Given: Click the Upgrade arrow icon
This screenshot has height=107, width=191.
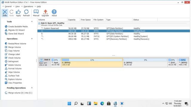Looking at the screenshot, I should coord(45,13).
